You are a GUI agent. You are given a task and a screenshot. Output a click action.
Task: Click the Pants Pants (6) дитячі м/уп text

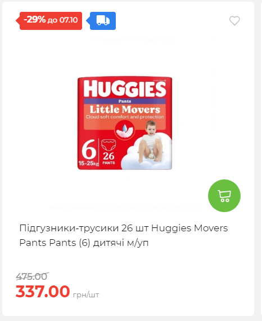pyautogui.click(x=84, y=243)
